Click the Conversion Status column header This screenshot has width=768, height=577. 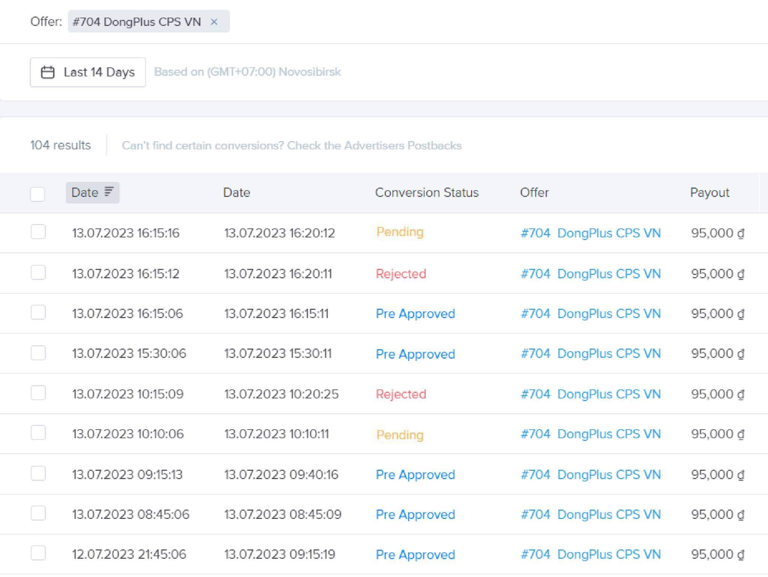pos(427,192)
